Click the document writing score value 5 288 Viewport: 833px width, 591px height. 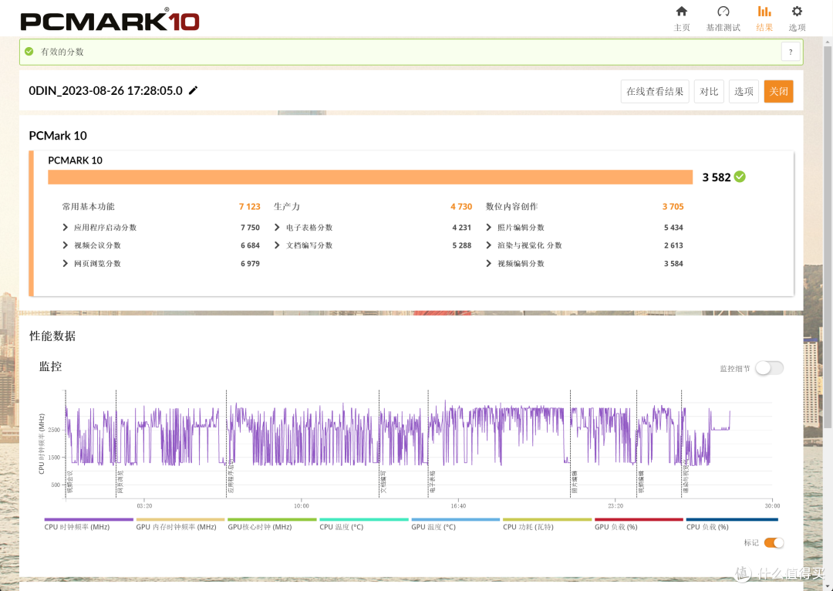point(462,245)
